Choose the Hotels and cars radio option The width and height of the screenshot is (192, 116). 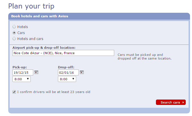[x=14, y=39]
